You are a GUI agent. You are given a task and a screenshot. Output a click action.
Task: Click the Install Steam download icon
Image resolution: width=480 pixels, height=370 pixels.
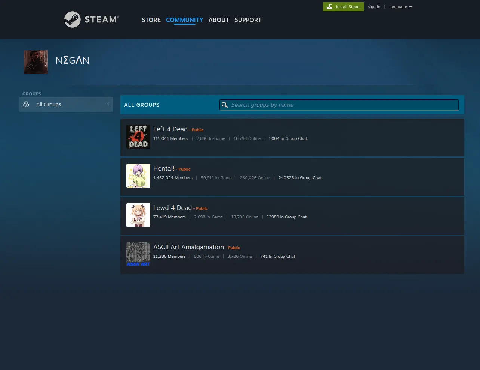pos(329,7)
